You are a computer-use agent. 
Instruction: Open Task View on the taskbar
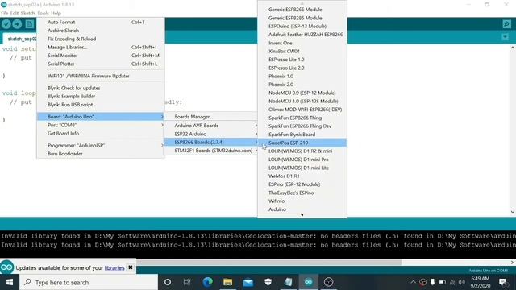[x=187, y=282]
